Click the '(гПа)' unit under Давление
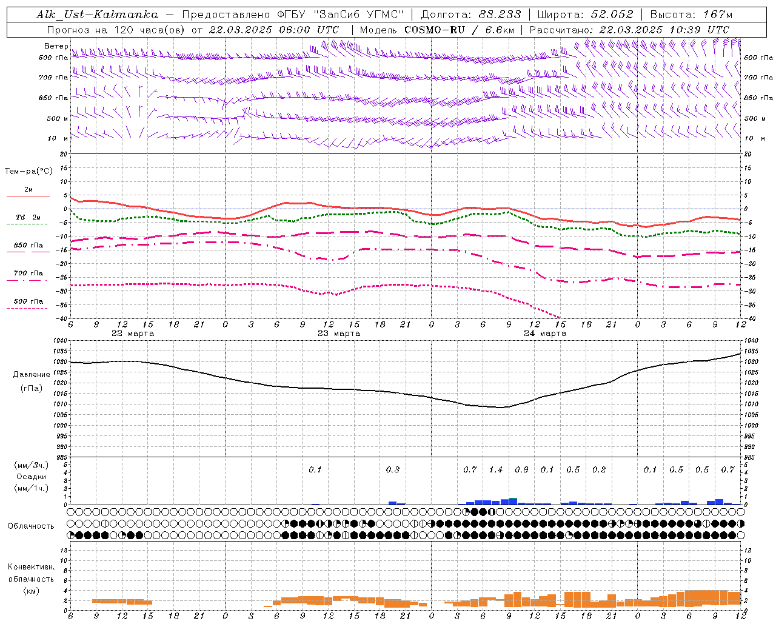776x621 pixels. tap(32, 389)
